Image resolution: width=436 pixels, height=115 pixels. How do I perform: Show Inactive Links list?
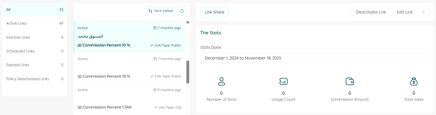(x=35, y=37)
